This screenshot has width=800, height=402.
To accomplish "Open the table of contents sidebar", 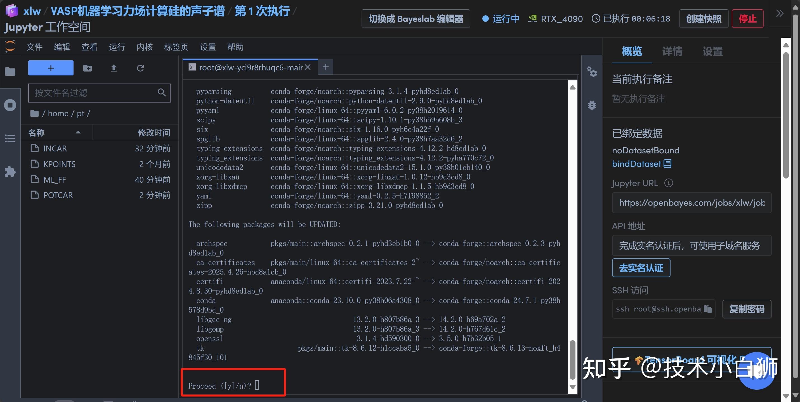I will point(10,138).
